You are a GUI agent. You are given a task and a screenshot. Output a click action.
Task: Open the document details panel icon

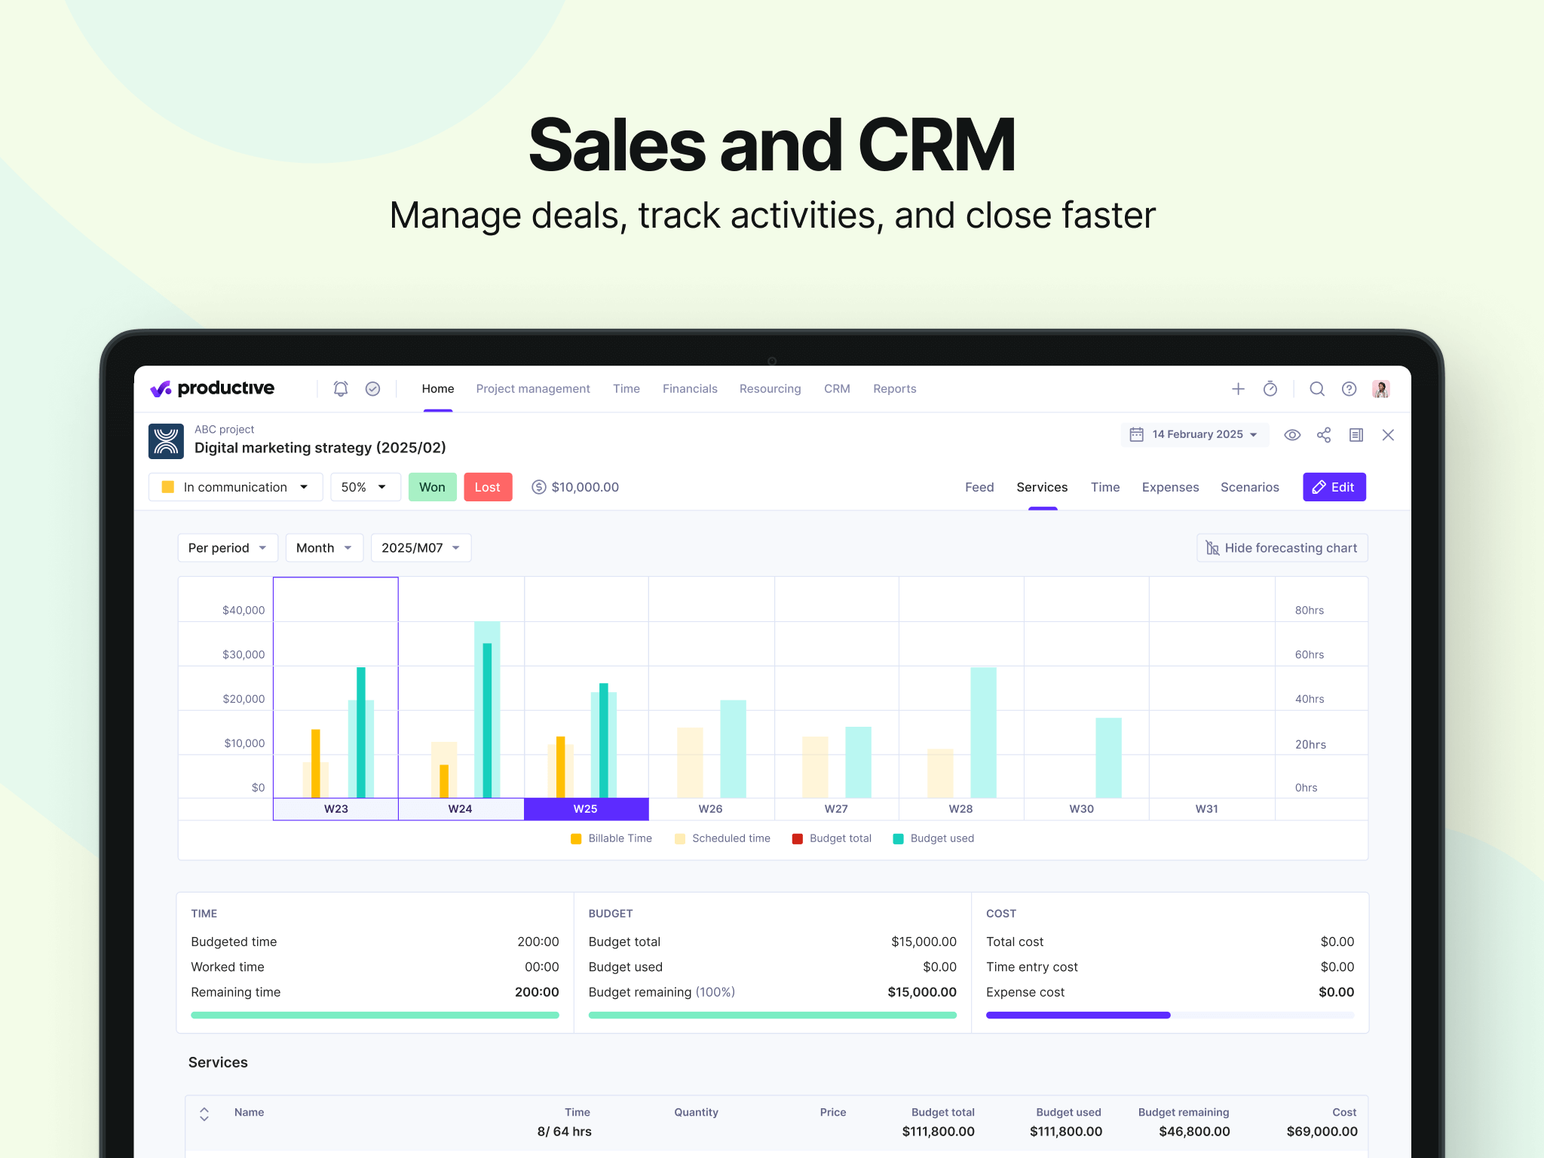(1356, 435)
